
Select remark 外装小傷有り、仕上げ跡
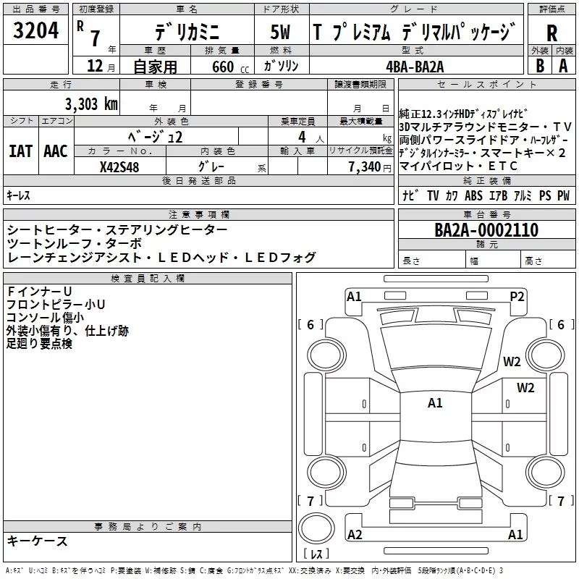pyautogui.click(x=67, y=331)
